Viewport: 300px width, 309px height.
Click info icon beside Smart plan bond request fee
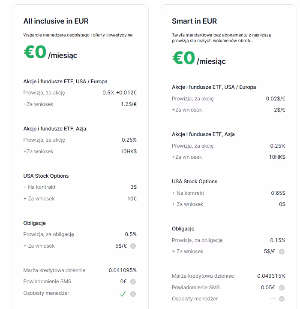click(x=282, y=251)
